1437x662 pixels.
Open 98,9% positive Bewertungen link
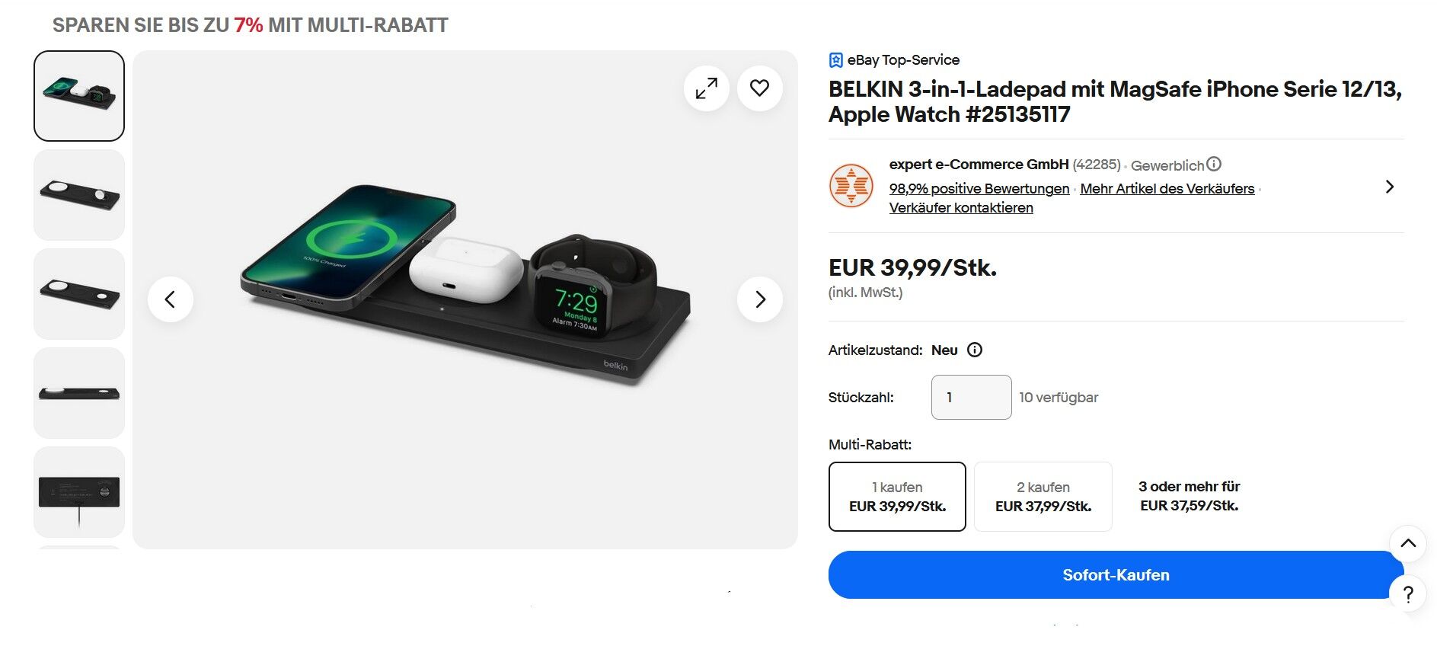tap(979, 189)
